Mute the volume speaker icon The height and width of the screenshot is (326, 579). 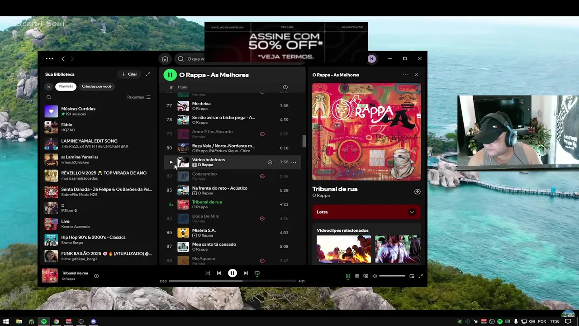(375, 276)
